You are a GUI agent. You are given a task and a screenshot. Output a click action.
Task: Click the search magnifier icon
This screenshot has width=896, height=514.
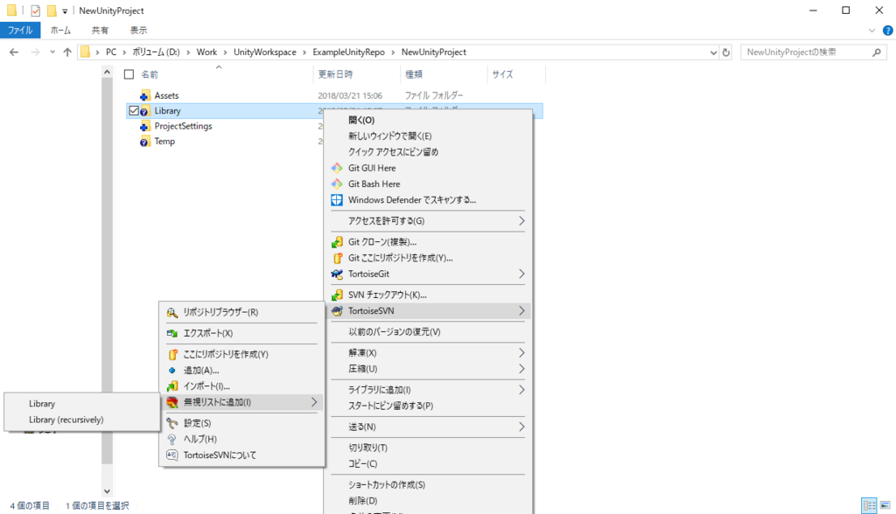[877, 52]
